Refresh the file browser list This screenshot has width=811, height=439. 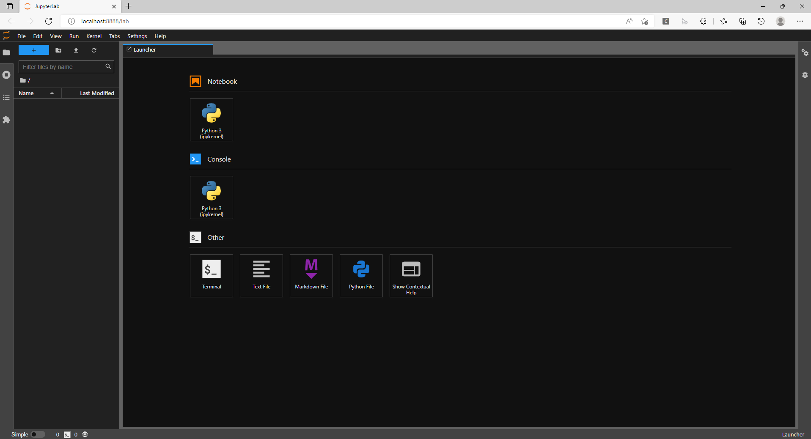tap(94, 50)
